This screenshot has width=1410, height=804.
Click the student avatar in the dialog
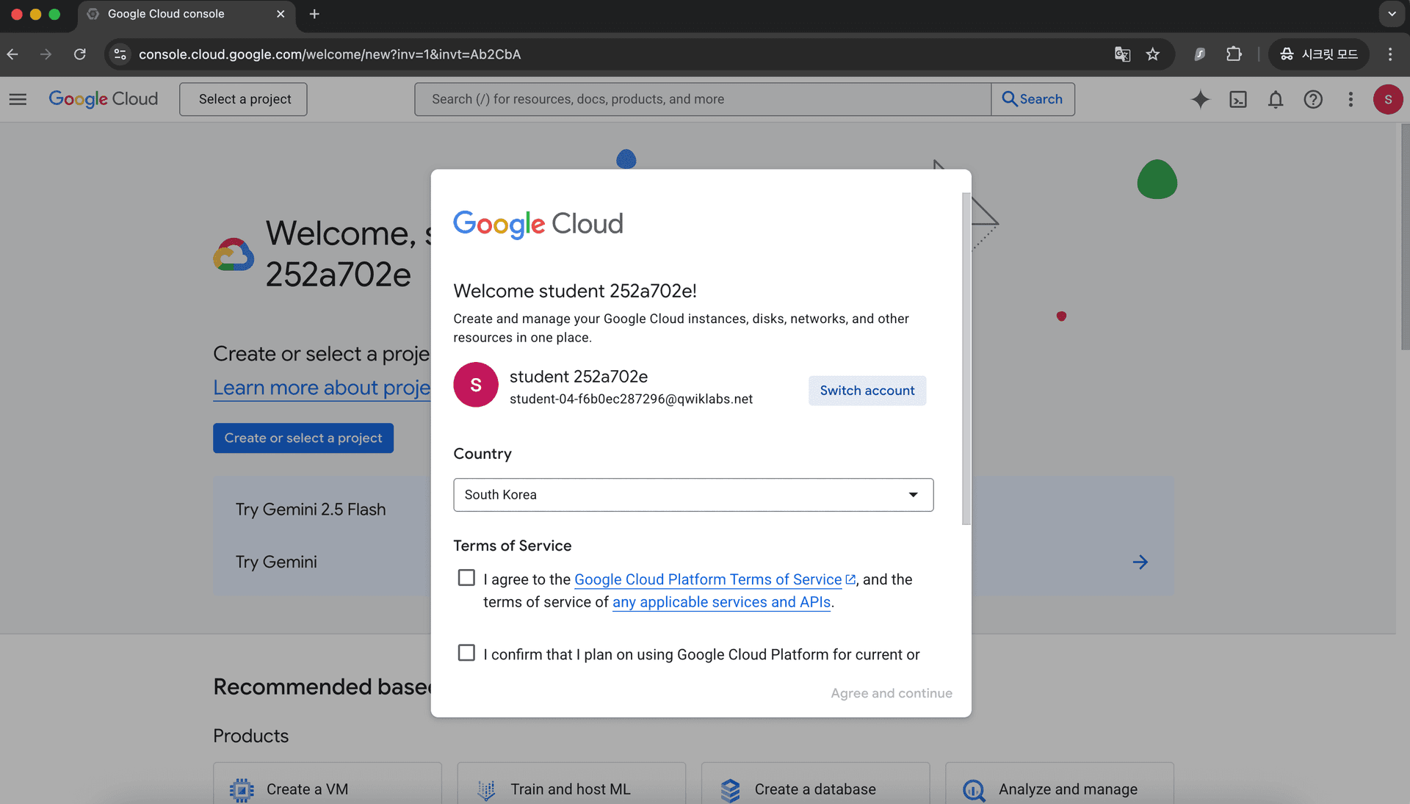(x=476, y=385)
